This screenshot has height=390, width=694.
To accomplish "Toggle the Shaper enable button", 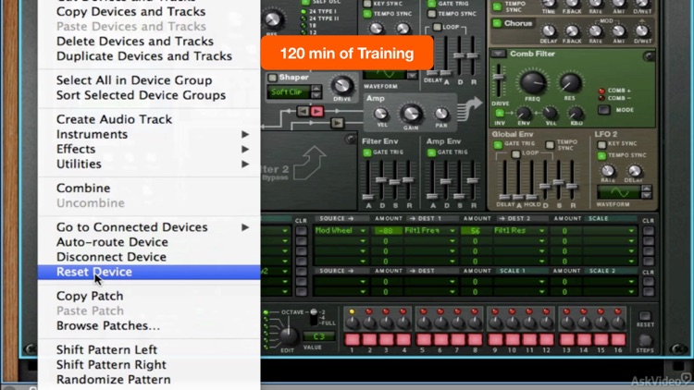I will 274,78.
